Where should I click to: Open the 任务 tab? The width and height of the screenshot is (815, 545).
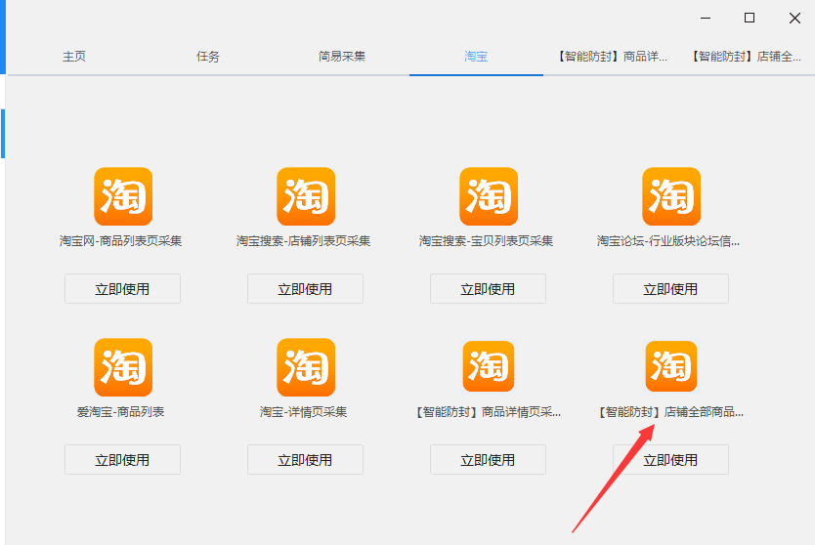coord(208,57)
